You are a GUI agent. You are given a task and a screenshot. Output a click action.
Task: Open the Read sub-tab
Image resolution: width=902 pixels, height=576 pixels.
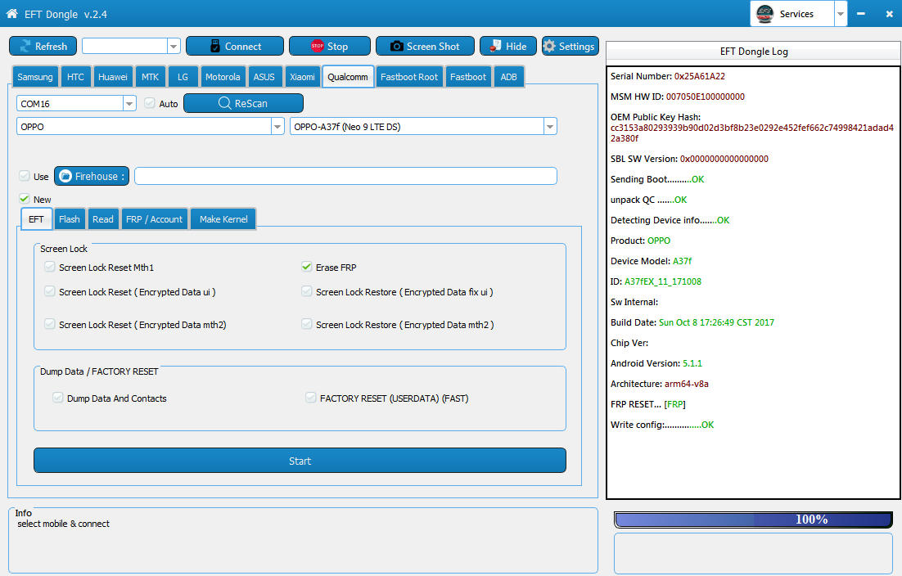click(x=103, y=219)
